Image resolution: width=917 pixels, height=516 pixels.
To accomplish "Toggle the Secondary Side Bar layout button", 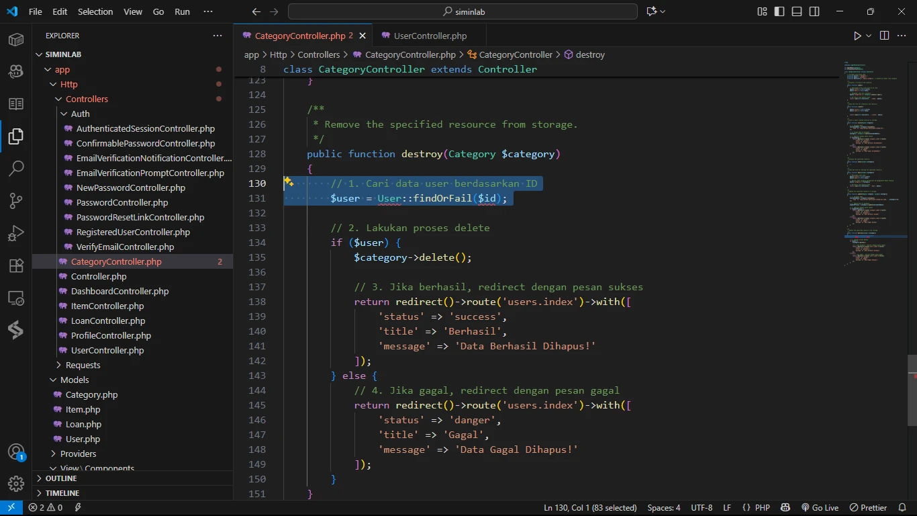I will (814, 11).
